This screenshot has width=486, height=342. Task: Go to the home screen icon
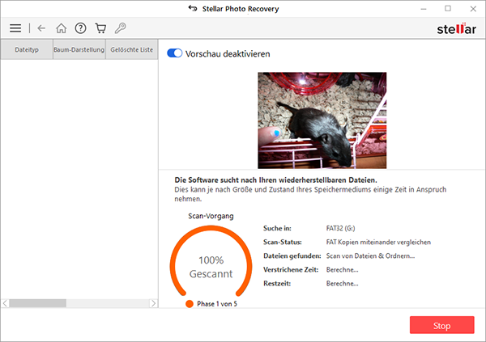[x=61, y=28]
